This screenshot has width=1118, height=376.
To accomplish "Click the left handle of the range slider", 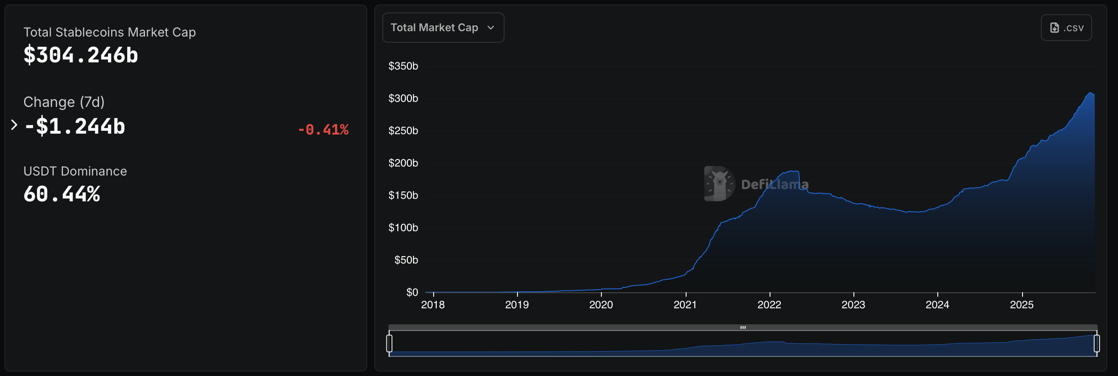I will tap(389, 343).
